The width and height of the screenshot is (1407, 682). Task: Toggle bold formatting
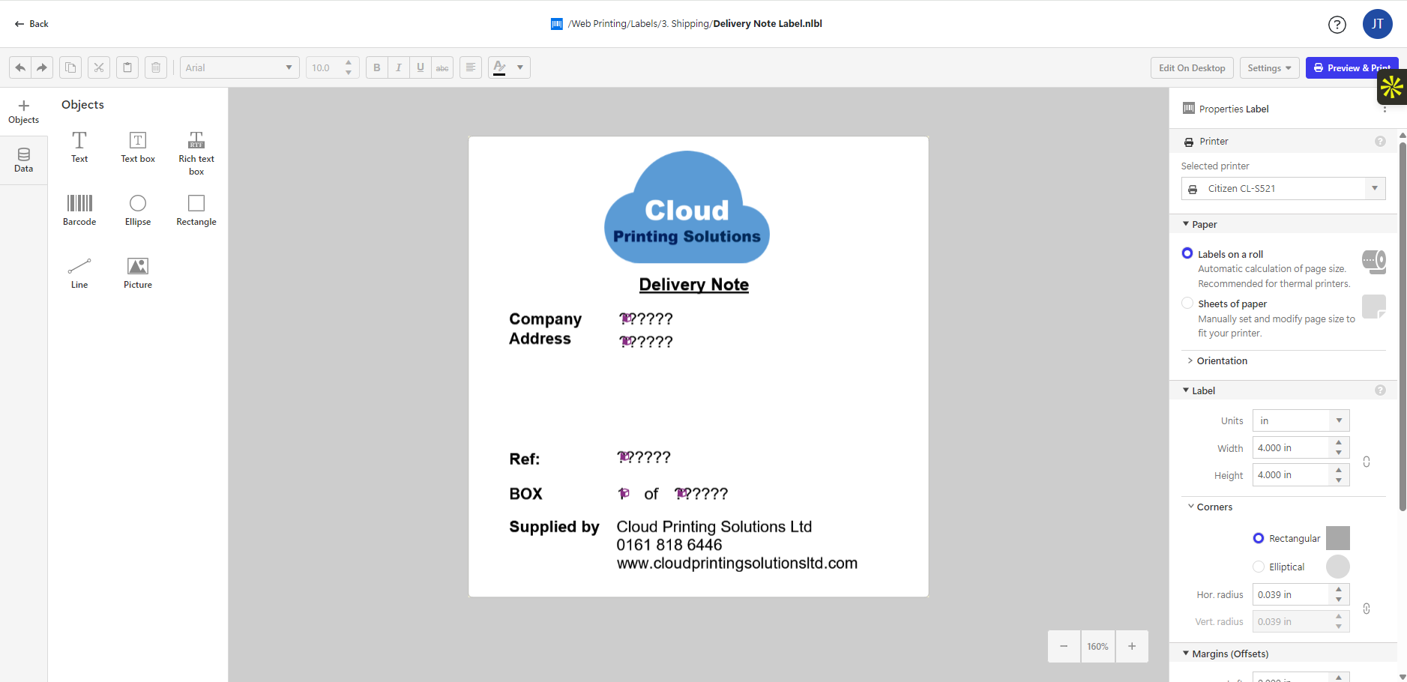377,67
